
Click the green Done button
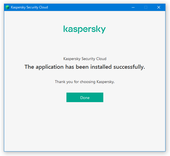[85, 97]
